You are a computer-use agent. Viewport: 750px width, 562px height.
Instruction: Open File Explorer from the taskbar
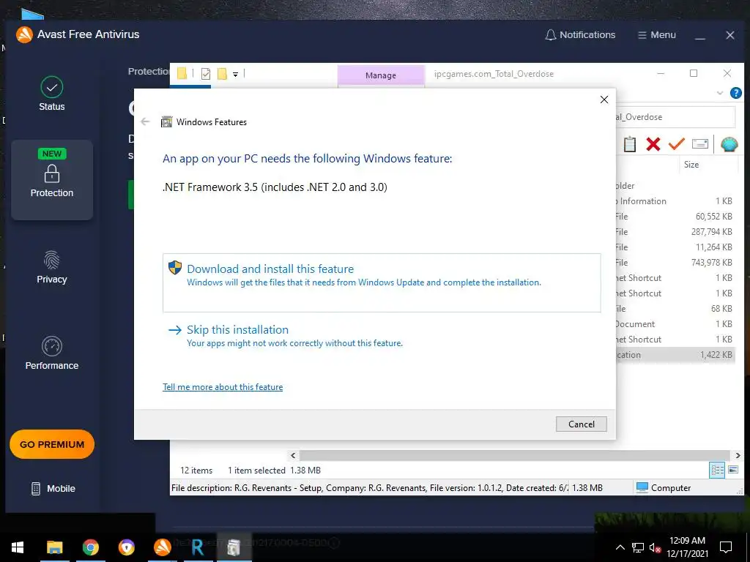(54, 547)
